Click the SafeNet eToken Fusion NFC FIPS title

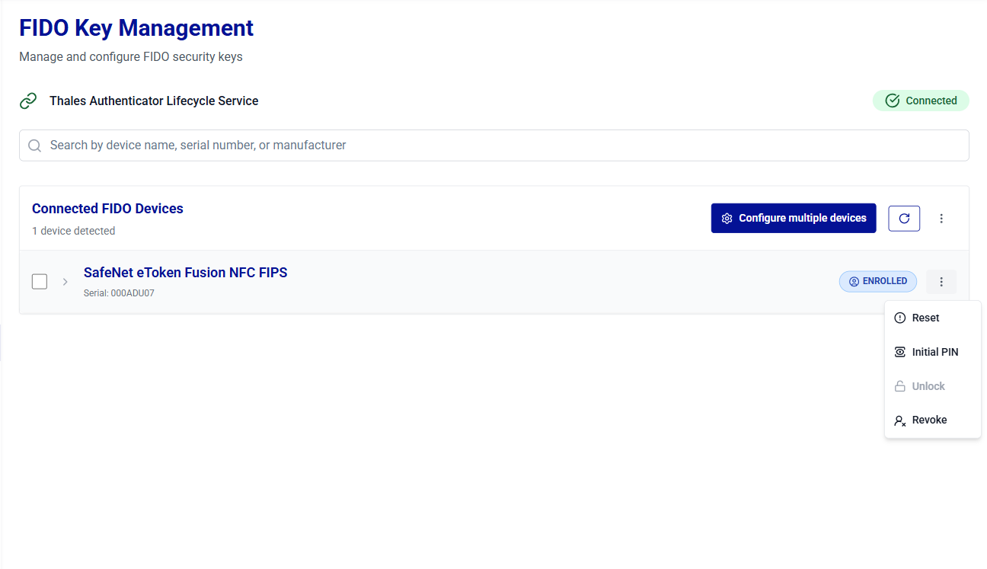pos(186,273)
